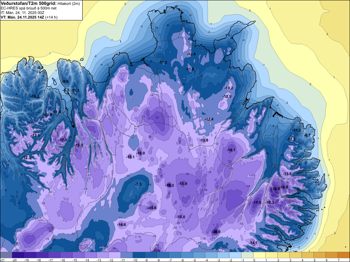Viewport: 350px width, 262px height.
Task: Select the -12.9 temperature label
Action: [x=227, y=96]
